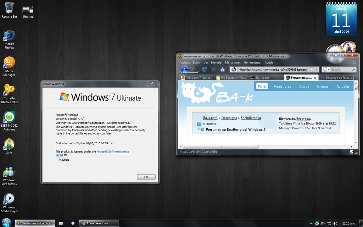
Task: Switch to the Hi! Zecktasis tab
Action: [231, 78]
